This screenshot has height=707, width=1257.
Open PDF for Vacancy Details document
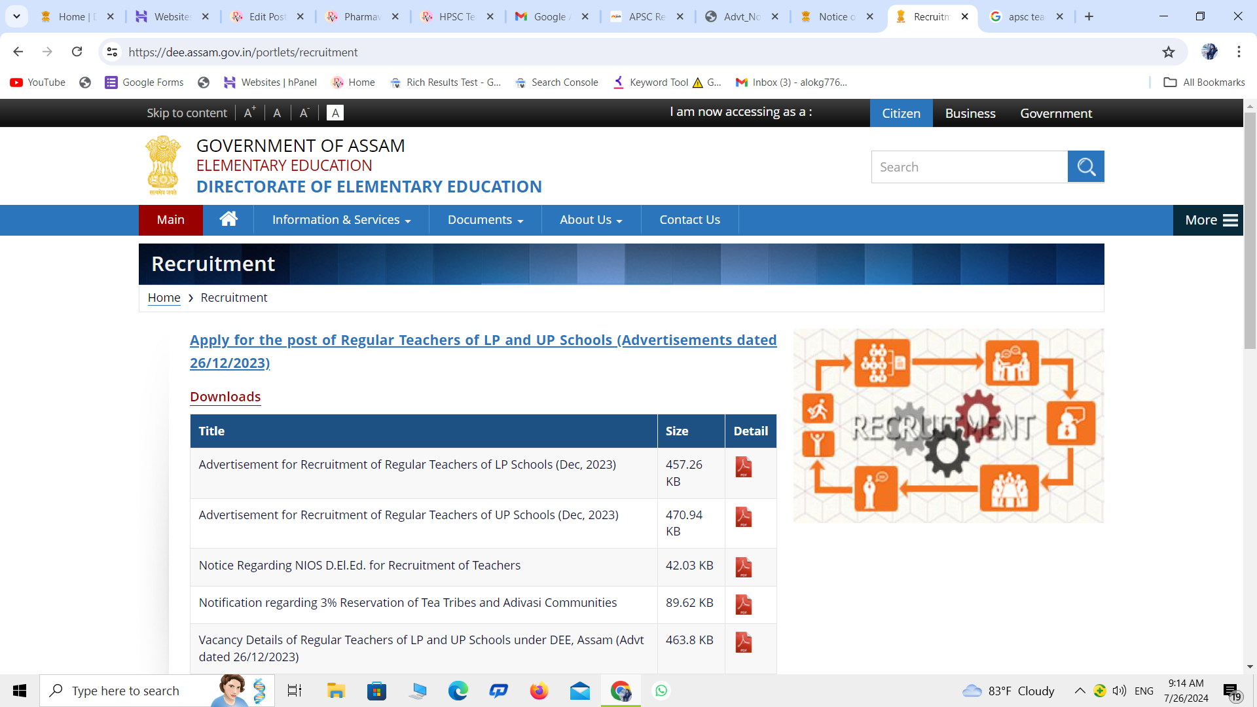[x=744, y=642]
